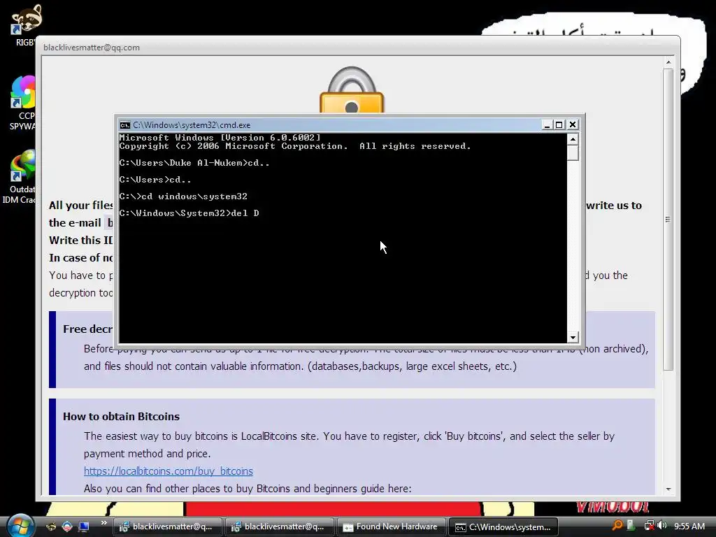
Task: Open the localbitcoins.com/buy_bitcoins link
Action: click(169, 471)
